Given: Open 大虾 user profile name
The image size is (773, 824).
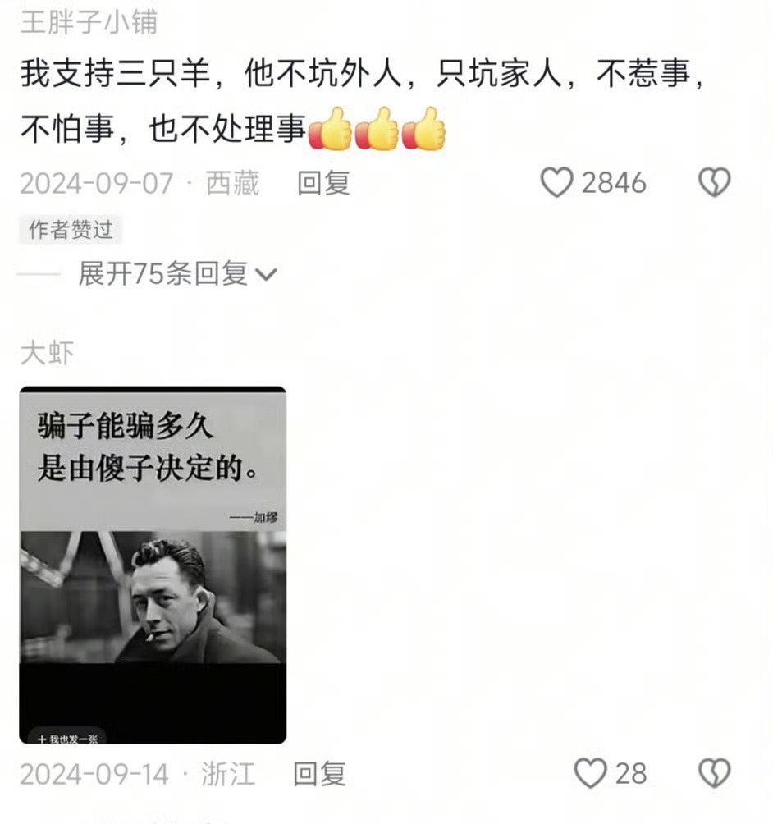Looking at the screenshot, I should (47, 353).
